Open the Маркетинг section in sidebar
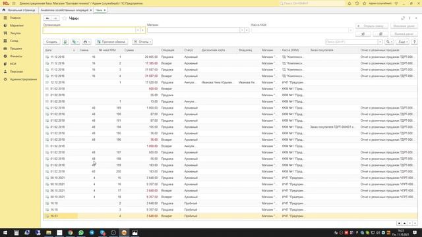Screen dimensions: 422x237 point(16,26)
